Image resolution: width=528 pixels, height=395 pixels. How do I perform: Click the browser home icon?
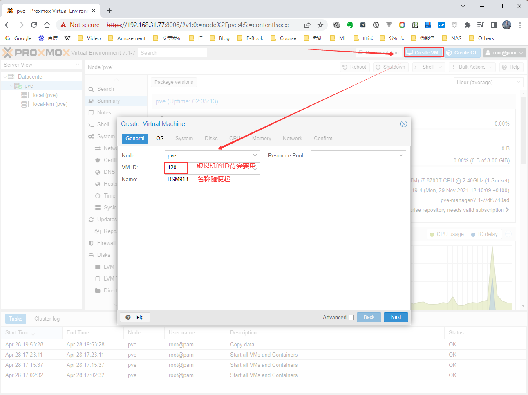47,25
